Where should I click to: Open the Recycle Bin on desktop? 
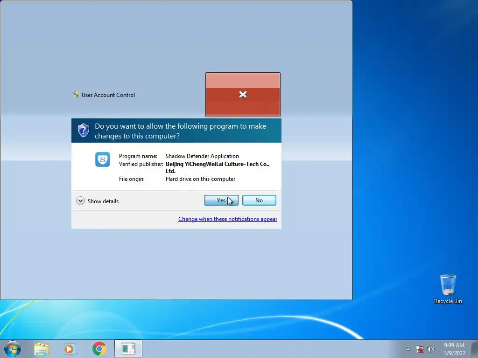coord(448,289)
